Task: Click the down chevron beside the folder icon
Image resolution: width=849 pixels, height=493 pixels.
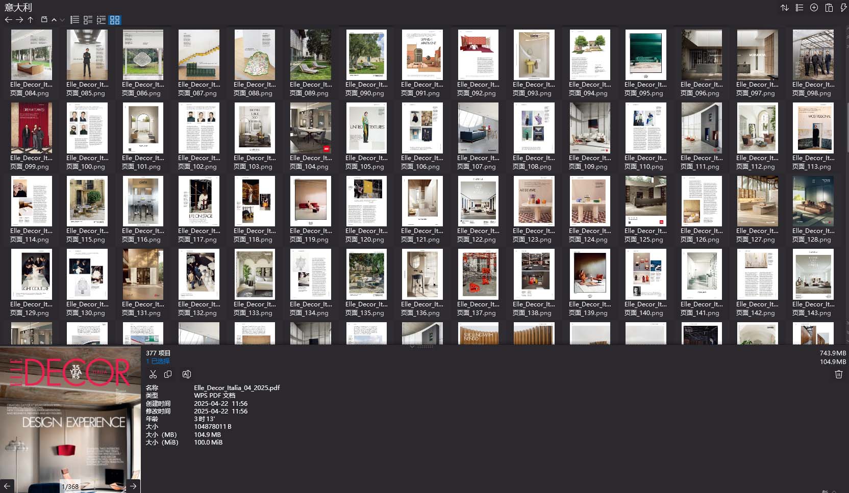Action: point(62,20)
